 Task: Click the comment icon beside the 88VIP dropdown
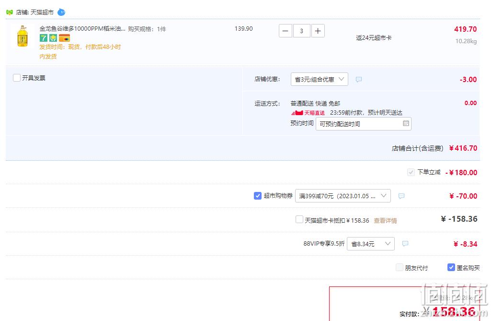pyautogui.click(x=405, y=244)
